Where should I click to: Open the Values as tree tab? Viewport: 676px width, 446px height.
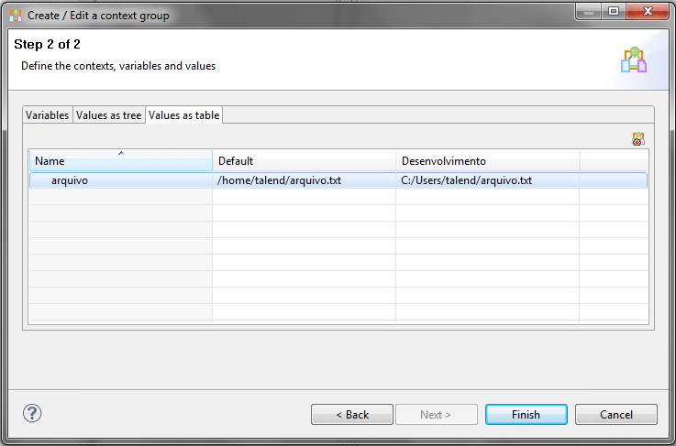click(x=108, y=115)
